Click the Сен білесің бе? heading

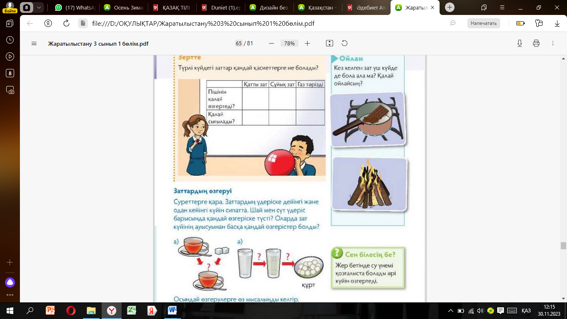[x=370, y=254]
